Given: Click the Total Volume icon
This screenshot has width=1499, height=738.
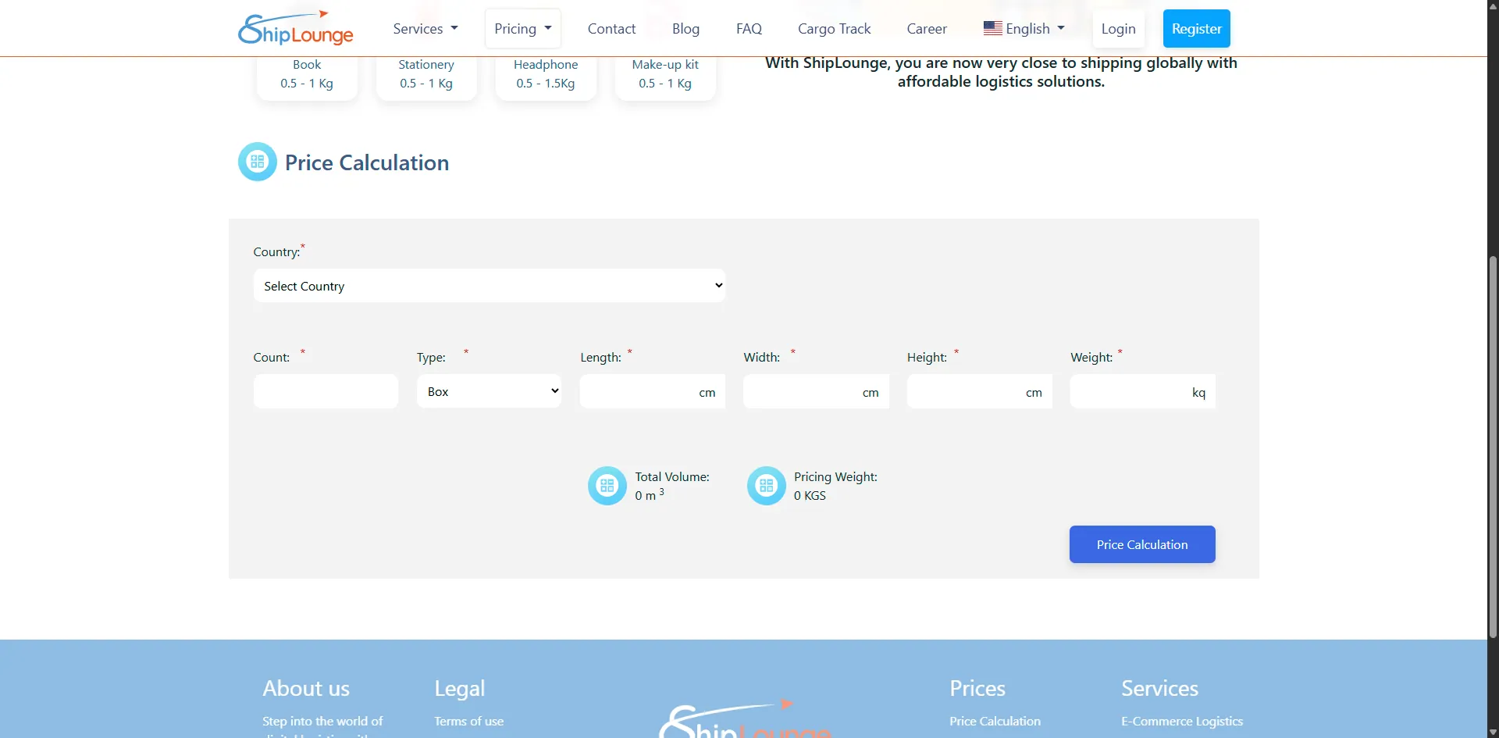Looking at the screenshot, I should [x=607, y=486].
